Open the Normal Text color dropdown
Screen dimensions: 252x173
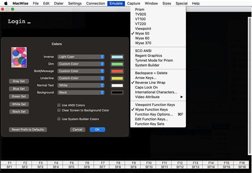coord(81,85)
